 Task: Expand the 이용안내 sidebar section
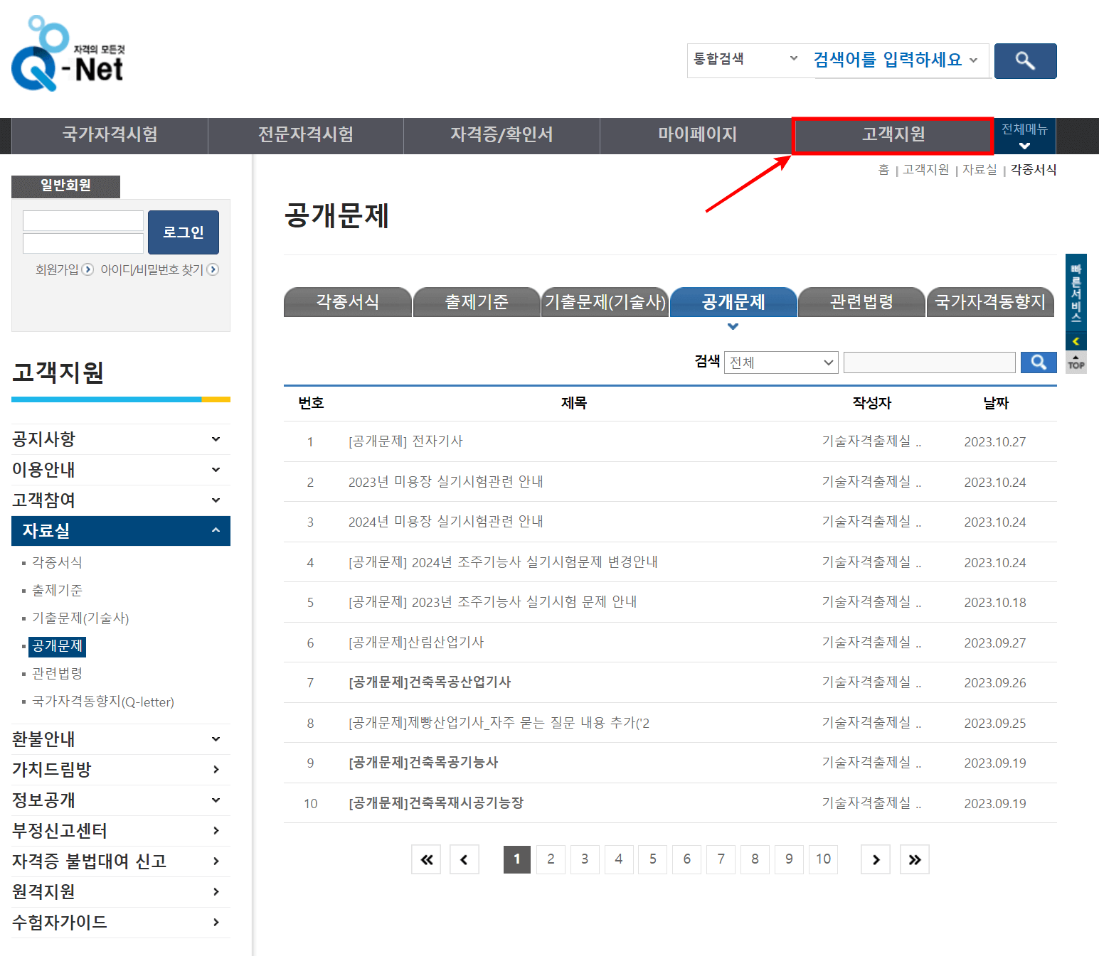[x=120, y=470]
